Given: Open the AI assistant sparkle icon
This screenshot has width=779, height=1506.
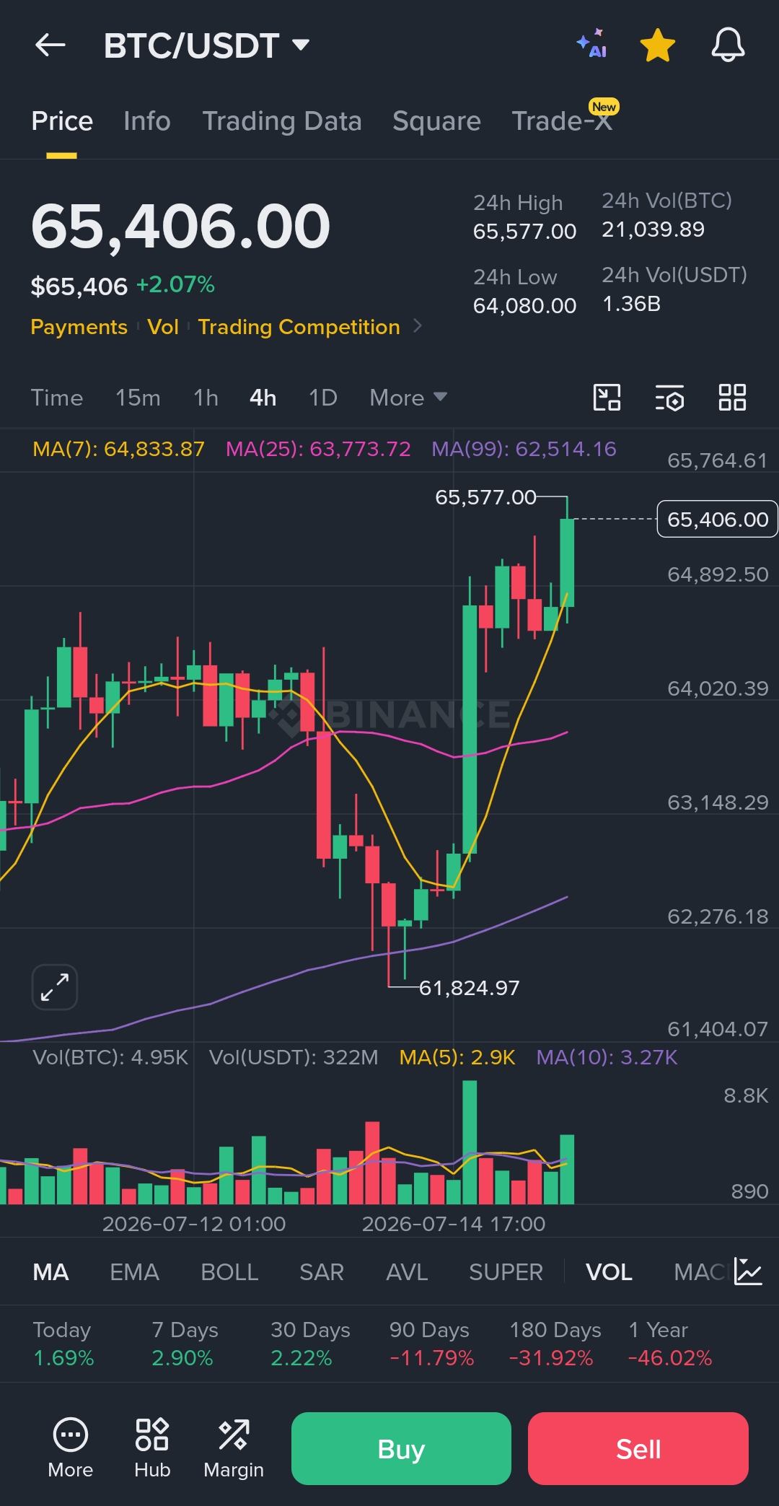Looking at the screenshot, I should [591, 44].
